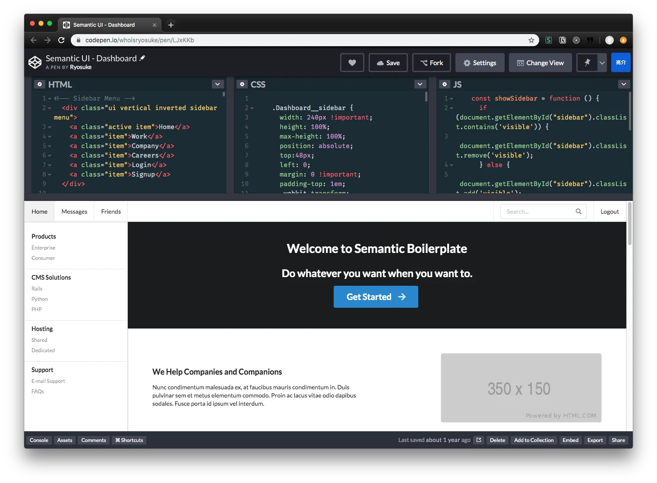This screenshot has width=657, height=483.
Task: Expand the HTML panel dropdown chevron
Action: pos(218,84)
